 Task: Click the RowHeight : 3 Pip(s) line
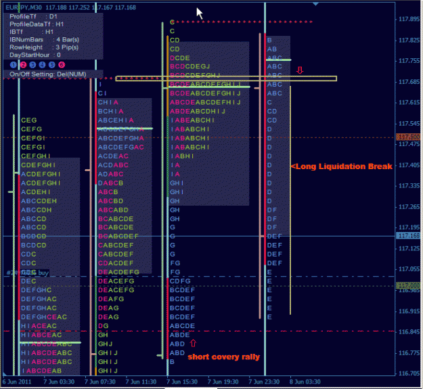click(44, 47)
